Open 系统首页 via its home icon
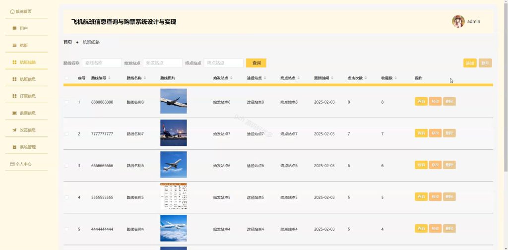Image resolution: width=508 pixels, height=250 pixels. coord(12,12)
